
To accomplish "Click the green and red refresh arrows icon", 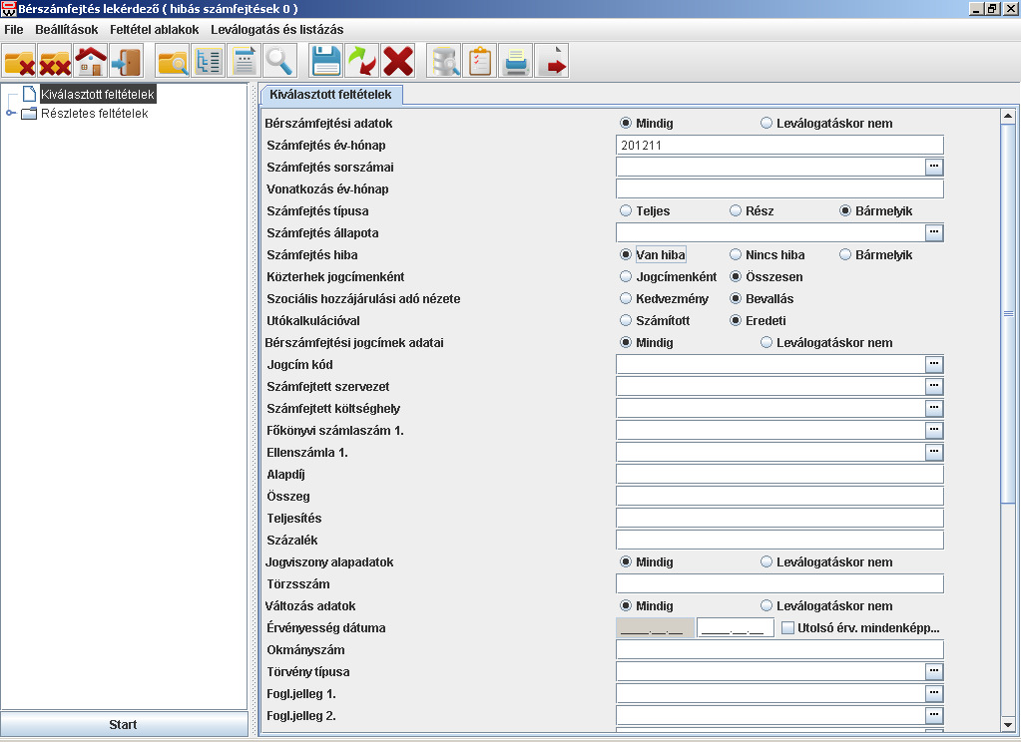I will point(362,61).
